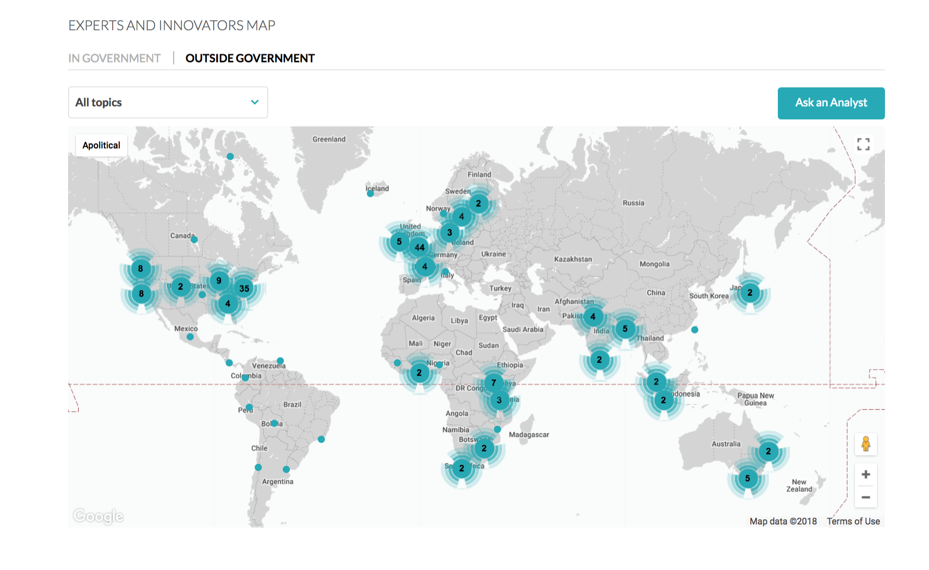
Task: Click the Street View pegman icon
Action: tap(865, 444)
